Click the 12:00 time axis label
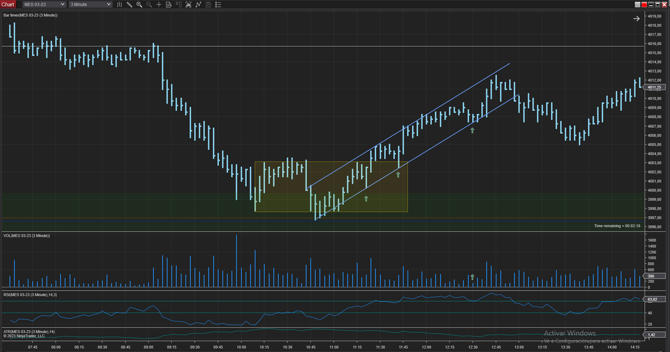This screenshot has height=352, width=670. tap(426, 347)
